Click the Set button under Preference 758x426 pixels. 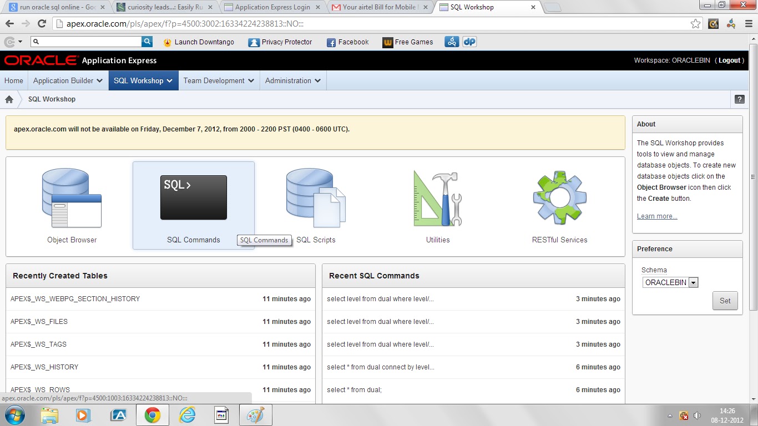pyautogui.click(x=725, y=301)
